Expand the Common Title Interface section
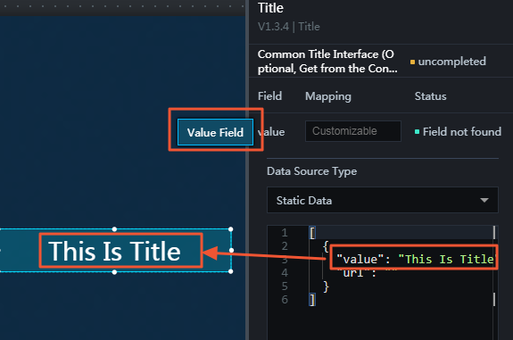 [327, 62]
